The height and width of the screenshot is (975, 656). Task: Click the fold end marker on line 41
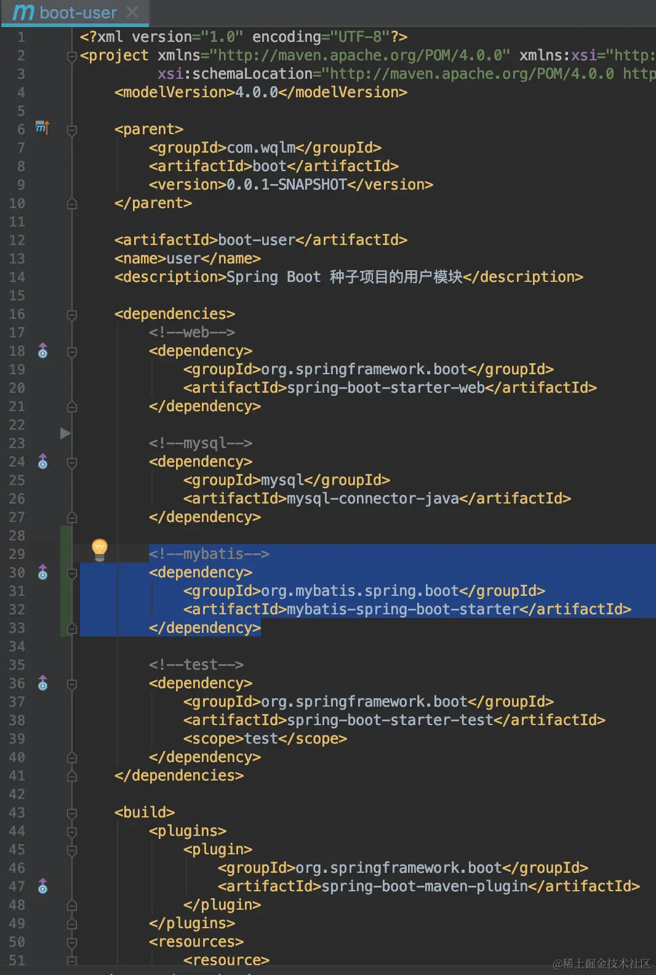click(71, 776)
